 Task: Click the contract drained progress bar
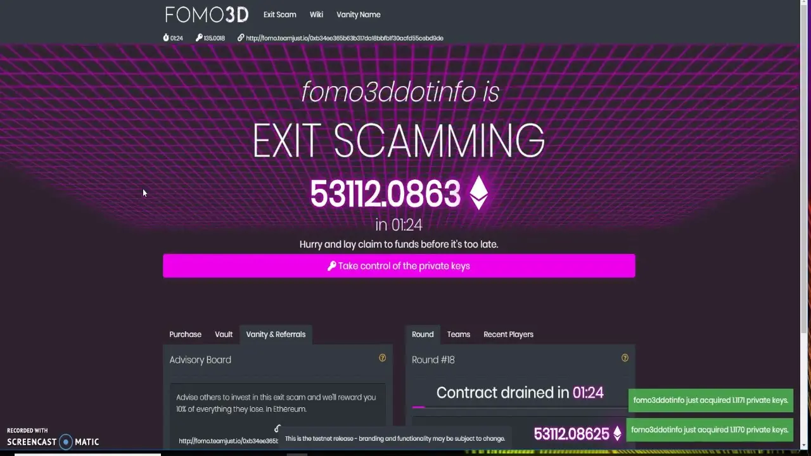pos(520,407)
